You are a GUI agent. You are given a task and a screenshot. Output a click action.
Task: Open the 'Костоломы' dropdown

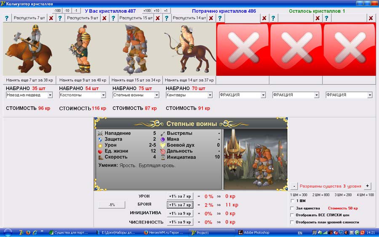click(x=103, y=95)
